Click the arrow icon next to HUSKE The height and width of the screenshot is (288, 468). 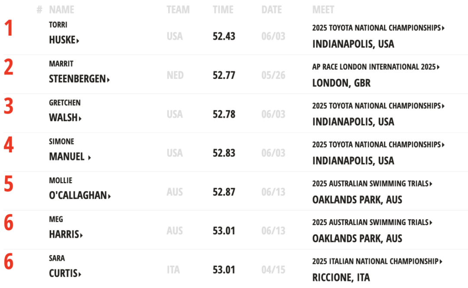tap(78, 41)
